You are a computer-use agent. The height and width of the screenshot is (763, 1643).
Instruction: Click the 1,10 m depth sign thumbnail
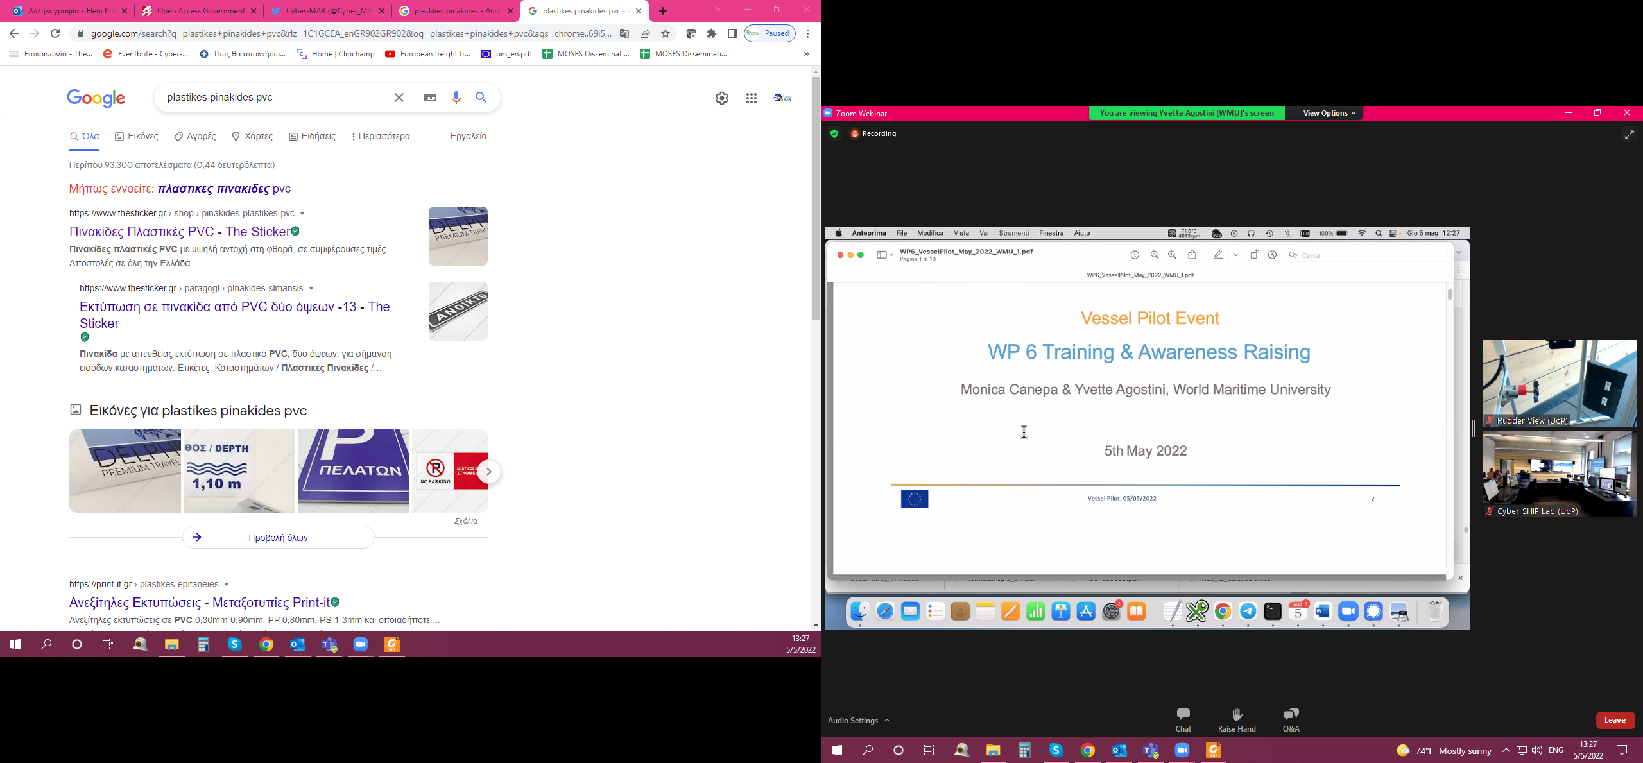click(x=239, y=471)
